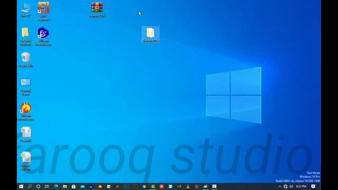Open the Zoom icon on taskbar

click(170, 186)
